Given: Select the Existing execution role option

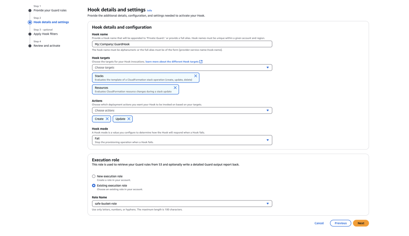Looking at the screenshot, I should (93, 186).
